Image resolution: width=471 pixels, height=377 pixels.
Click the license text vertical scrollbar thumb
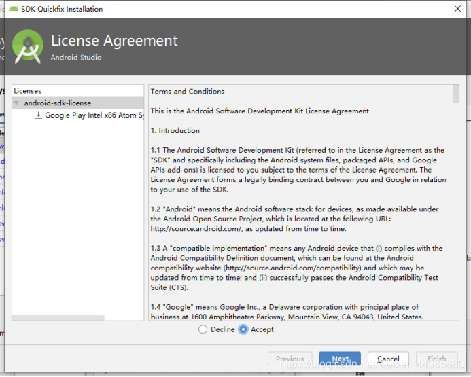[456, 94]
